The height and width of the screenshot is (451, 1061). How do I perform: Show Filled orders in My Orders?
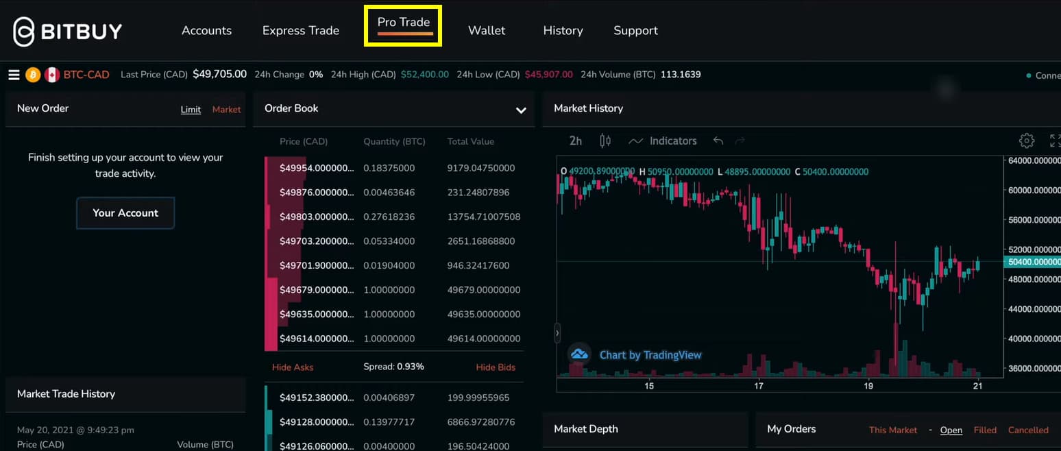pos(985,430)
